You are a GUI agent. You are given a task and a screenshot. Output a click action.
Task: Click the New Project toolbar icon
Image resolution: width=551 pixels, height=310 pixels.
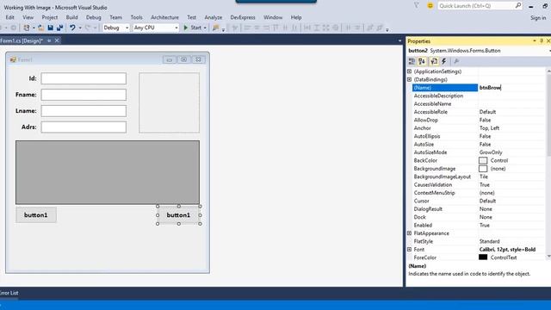coord(27,28)
